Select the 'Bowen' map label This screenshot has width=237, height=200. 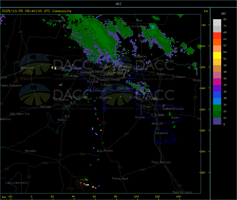pyautogui.click(x=175, y=117)
